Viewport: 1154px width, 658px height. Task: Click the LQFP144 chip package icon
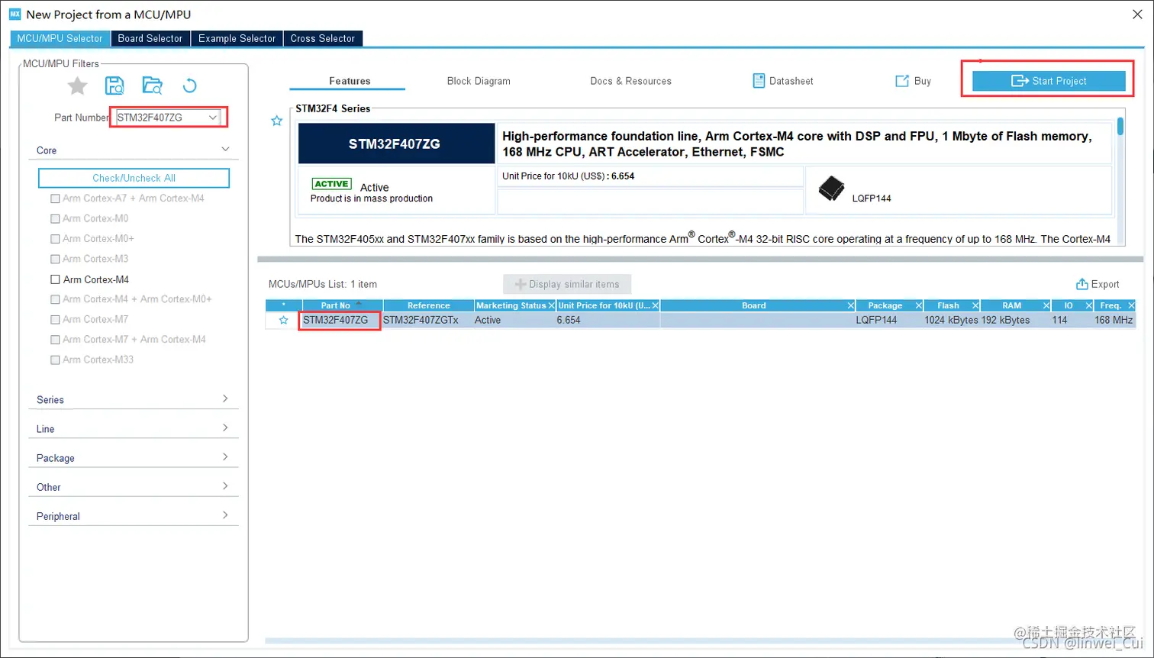831,188
